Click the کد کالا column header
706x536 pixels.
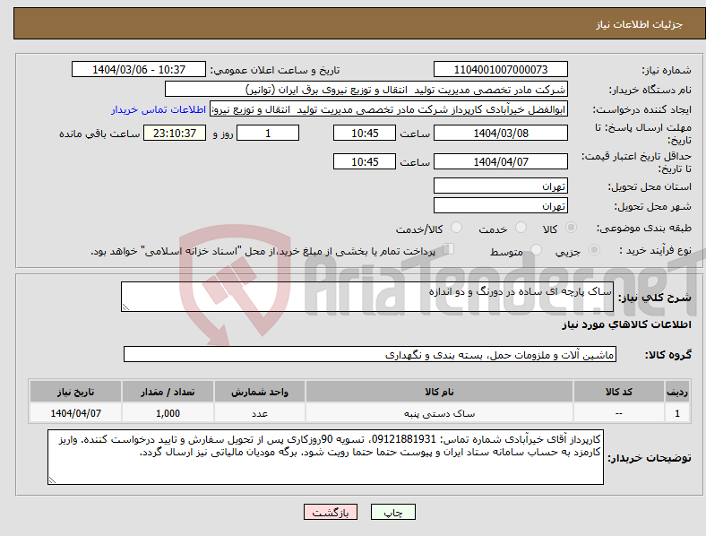[619, 392]
